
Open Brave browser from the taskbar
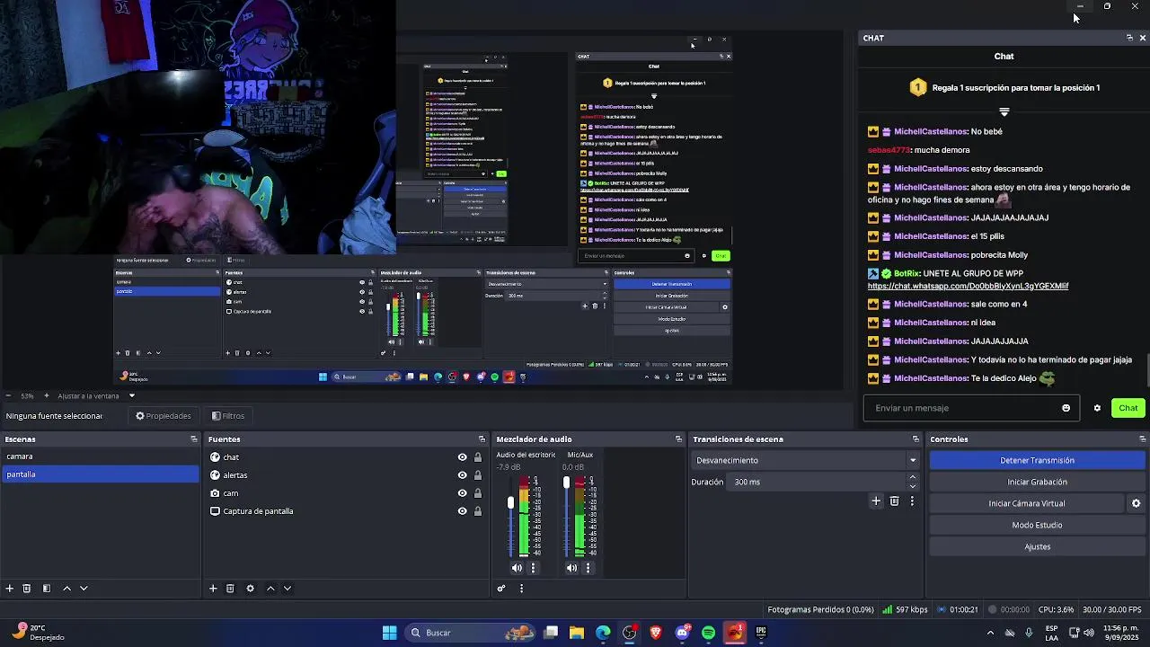656,633
